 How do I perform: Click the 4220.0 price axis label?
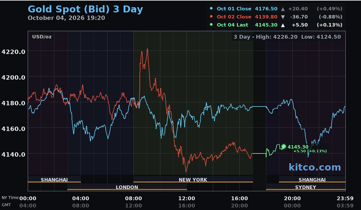point(13,52)
